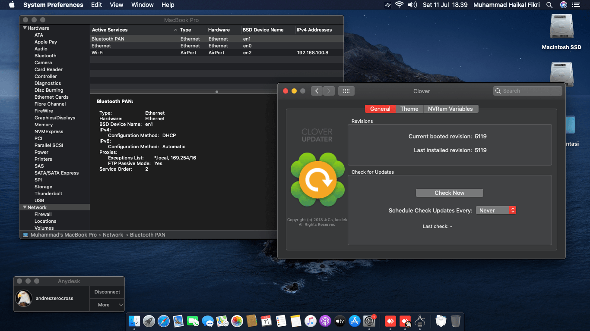The image size is (590, 331).
Task: Open Schedule Check Updates Every dropdown
Action: pyautogui.click(x=496, y=210)
